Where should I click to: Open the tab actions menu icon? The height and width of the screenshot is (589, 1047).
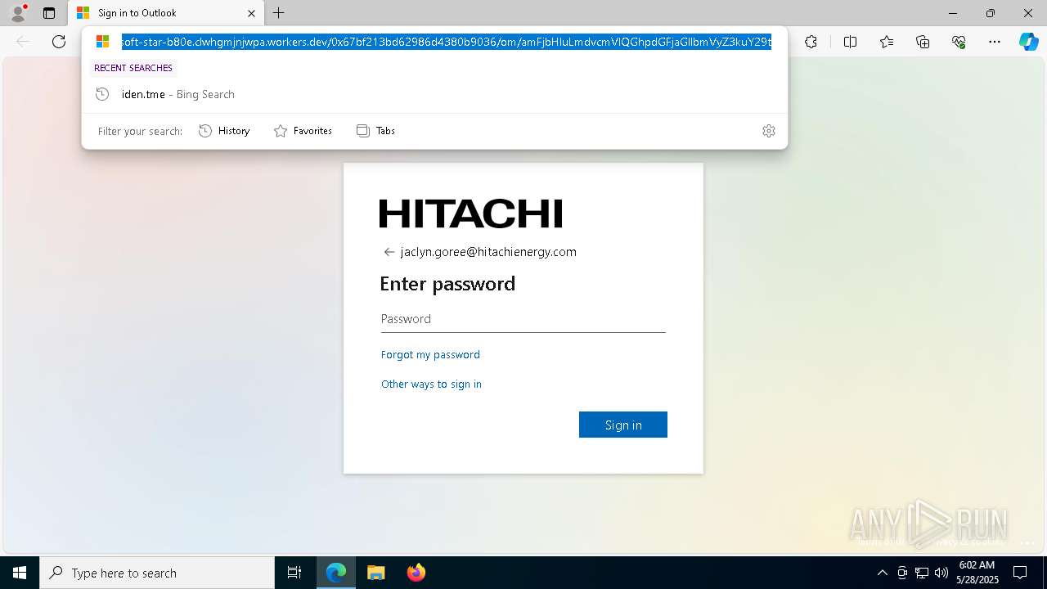[x=49, y=13]
